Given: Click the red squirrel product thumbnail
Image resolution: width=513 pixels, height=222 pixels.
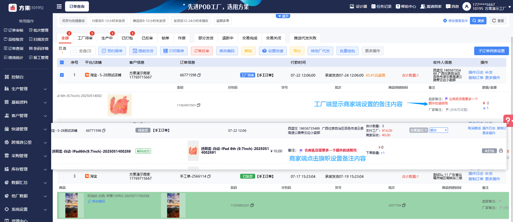Looking at the screenshot, I should coord(120,105).
